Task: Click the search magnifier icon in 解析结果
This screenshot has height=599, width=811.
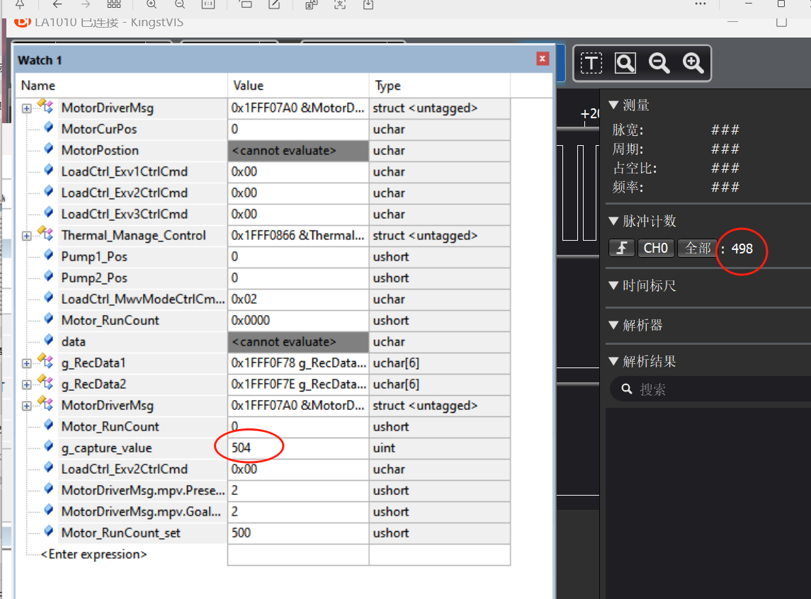Action: (626, 389)
